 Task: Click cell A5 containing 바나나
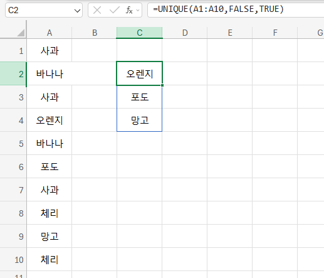[x=50, y=143]
